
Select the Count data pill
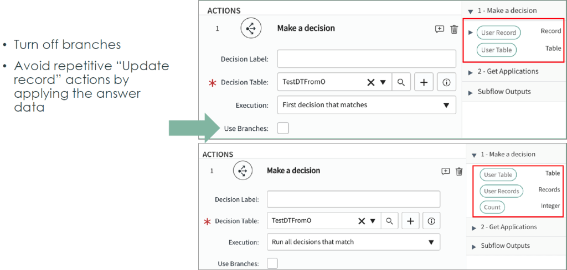[492, 208]
